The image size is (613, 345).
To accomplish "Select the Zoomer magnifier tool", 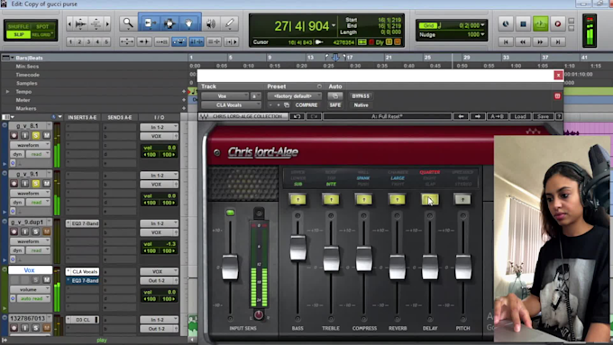I will 128,23.
